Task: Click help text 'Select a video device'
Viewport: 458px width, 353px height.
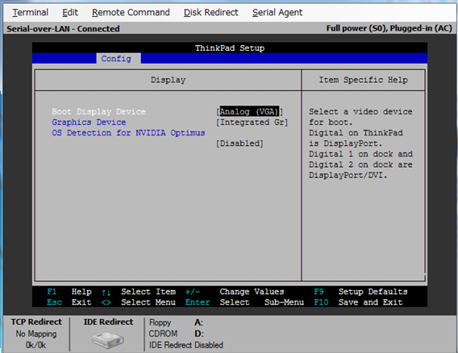Action: pyautogui.click(x=360, y=111)
